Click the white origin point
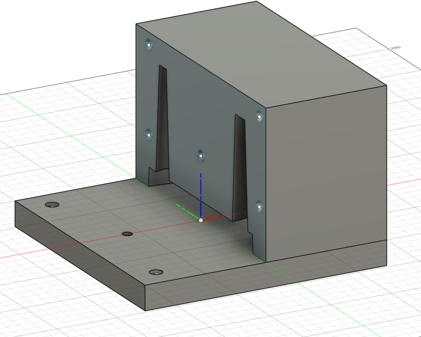The height and width of the screenshot is (337, 421). [x=201, y=220]
